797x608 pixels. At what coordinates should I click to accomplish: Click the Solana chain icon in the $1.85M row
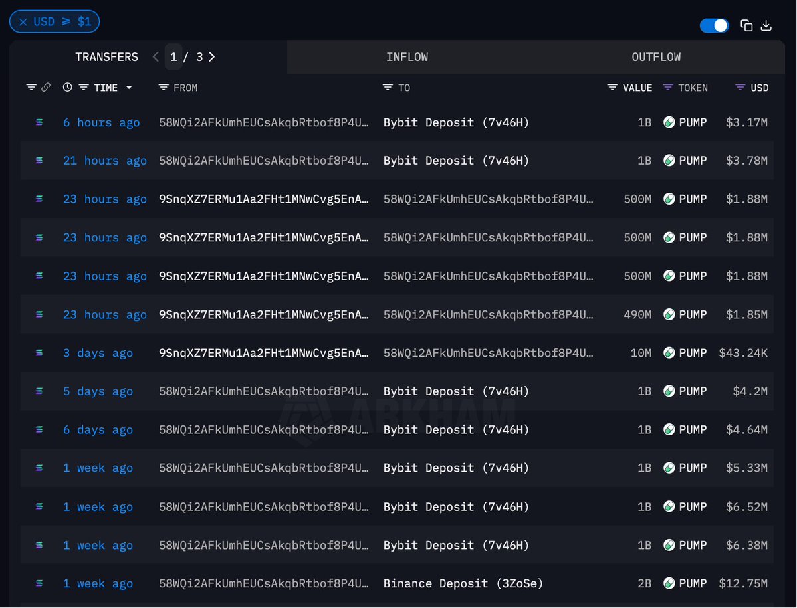coord(39,314)
